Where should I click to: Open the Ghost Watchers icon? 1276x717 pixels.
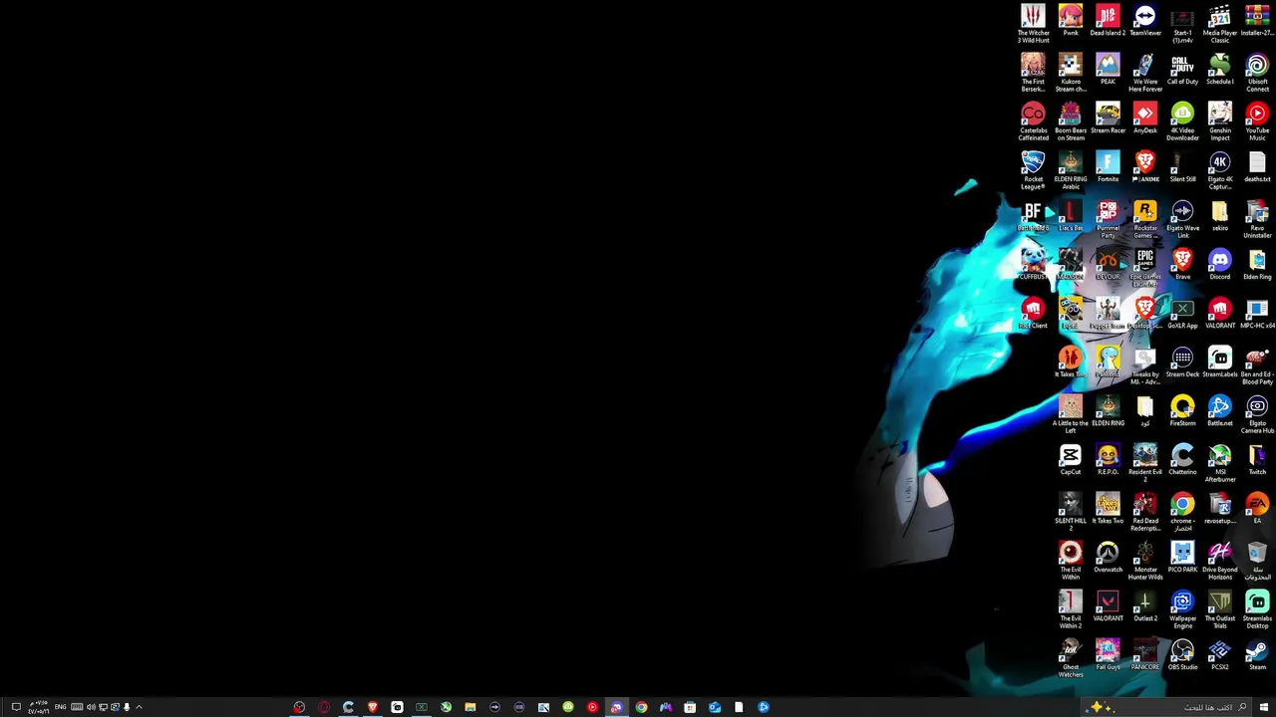tap(1070, 657)
